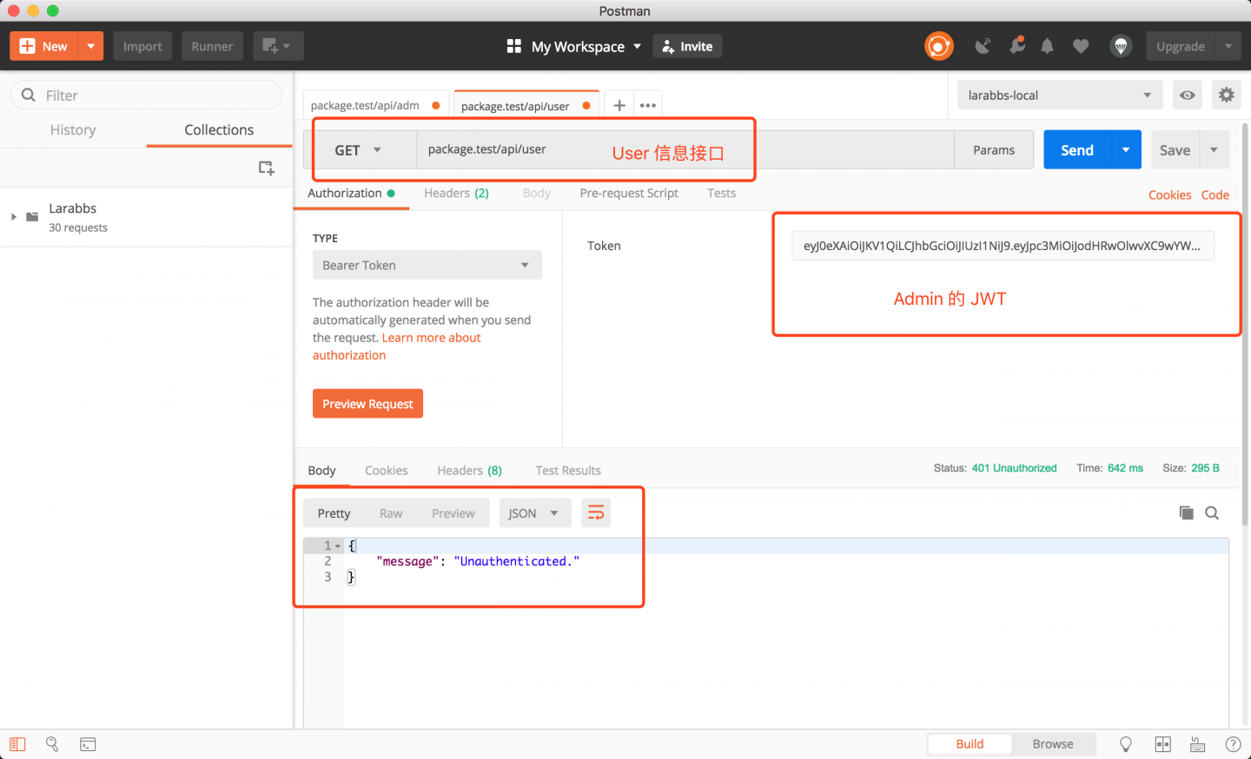Viewport: 1251px width, 759px height.
Task: Open the Tests tab
Action: tap(721, 193)
